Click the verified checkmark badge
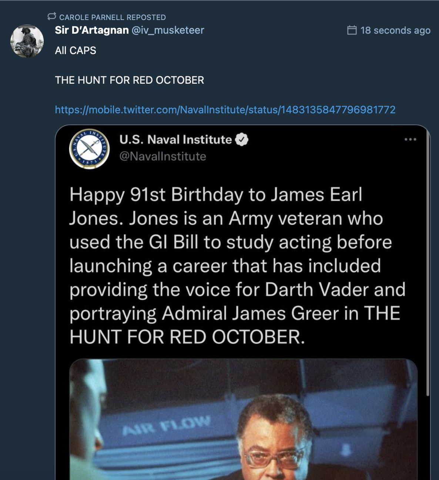This screenshot has height=480, width=439. [242, 140]
